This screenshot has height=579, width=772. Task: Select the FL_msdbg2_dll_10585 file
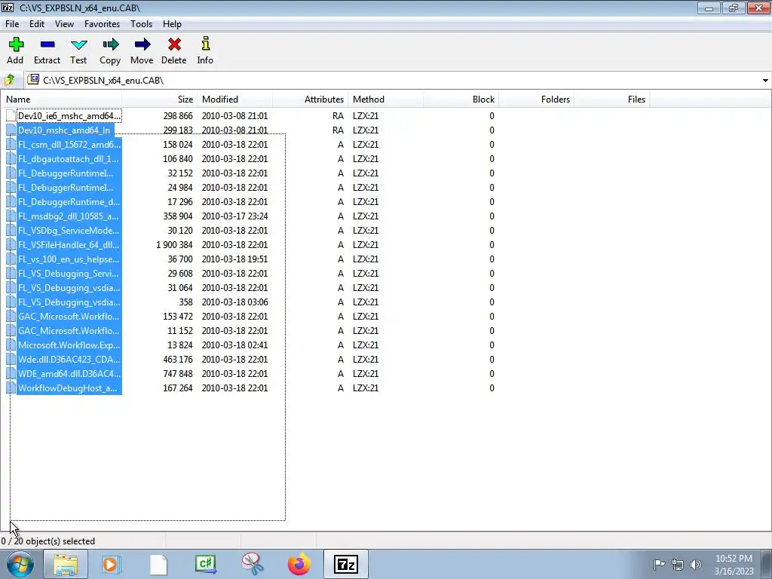[x=69, y=216]
